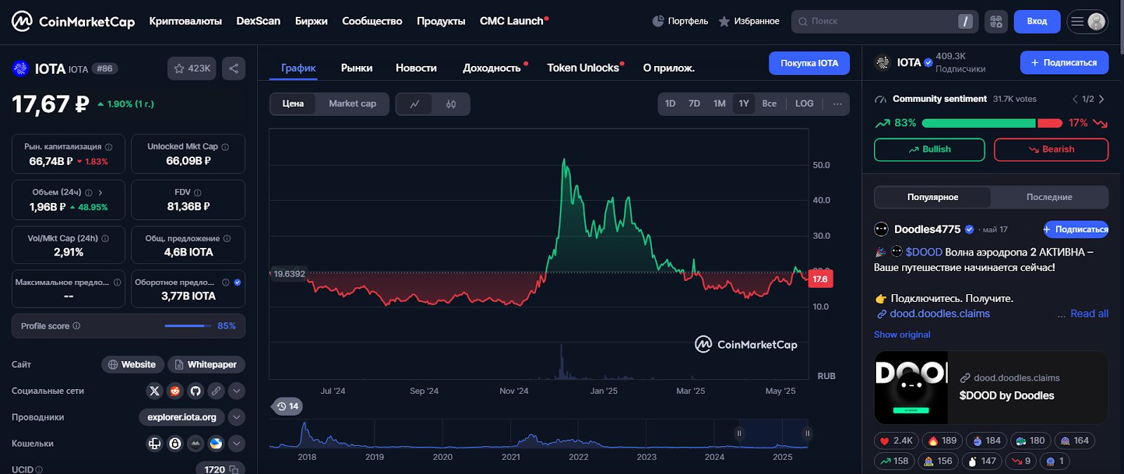Select the line chart type icon
Viewport: 1124px width, 474px height.
pos(414,104)
